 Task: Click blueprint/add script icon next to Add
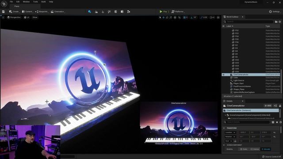coord(275,106)
